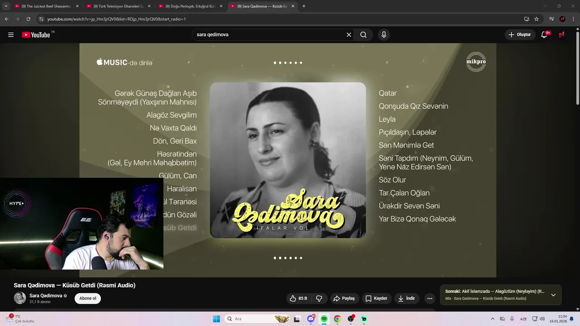Expand the Sonraki mix queue panel
Viewport: 580px width, 326px height.
[x=553, y=295]
